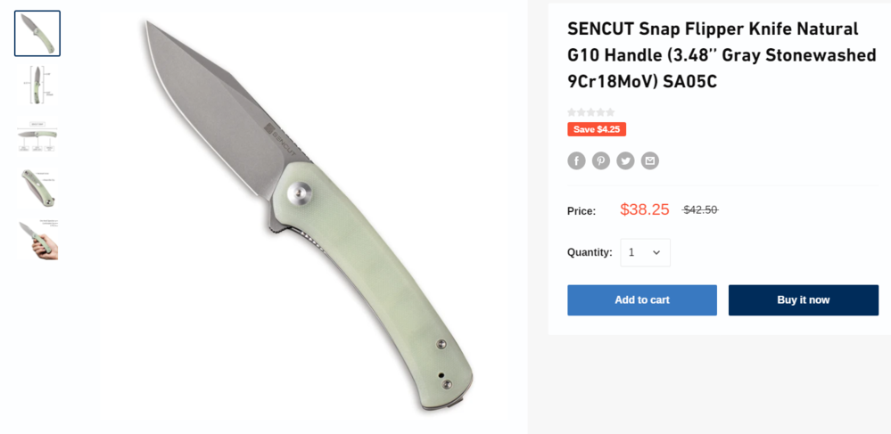
Task: Show the knife-in-hand thumbnail
Action: [x=37, y=241]
